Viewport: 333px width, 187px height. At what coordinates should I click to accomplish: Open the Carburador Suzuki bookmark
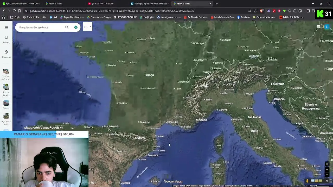click(x=264, y=17)
